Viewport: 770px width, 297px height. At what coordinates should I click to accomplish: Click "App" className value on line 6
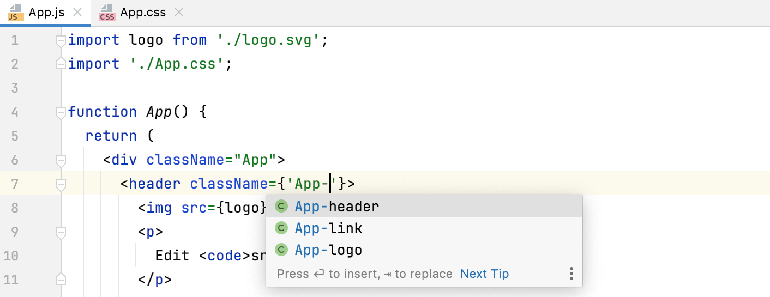coord(255,160)
